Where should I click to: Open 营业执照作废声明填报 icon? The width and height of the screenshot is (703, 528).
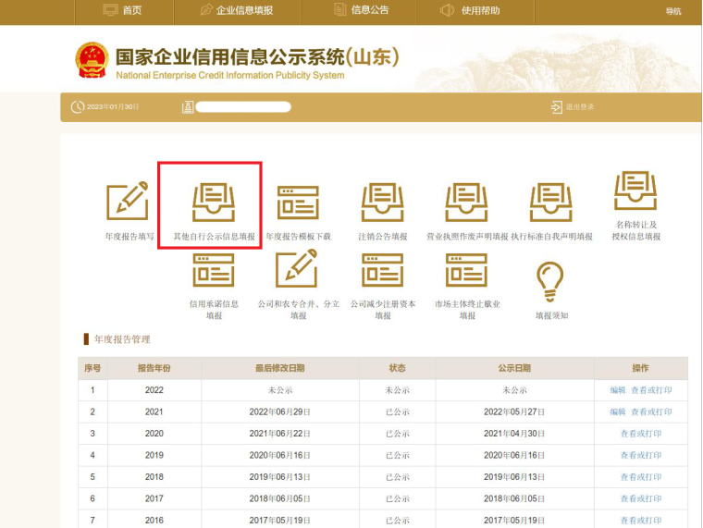pos(466,203)
